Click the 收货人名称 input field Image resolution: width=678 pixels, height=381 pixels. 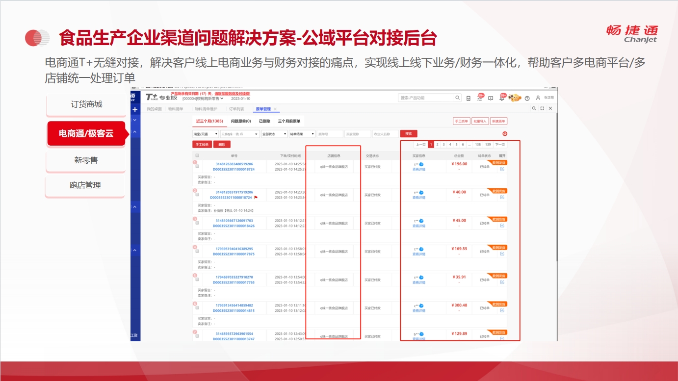pos(385,134)
